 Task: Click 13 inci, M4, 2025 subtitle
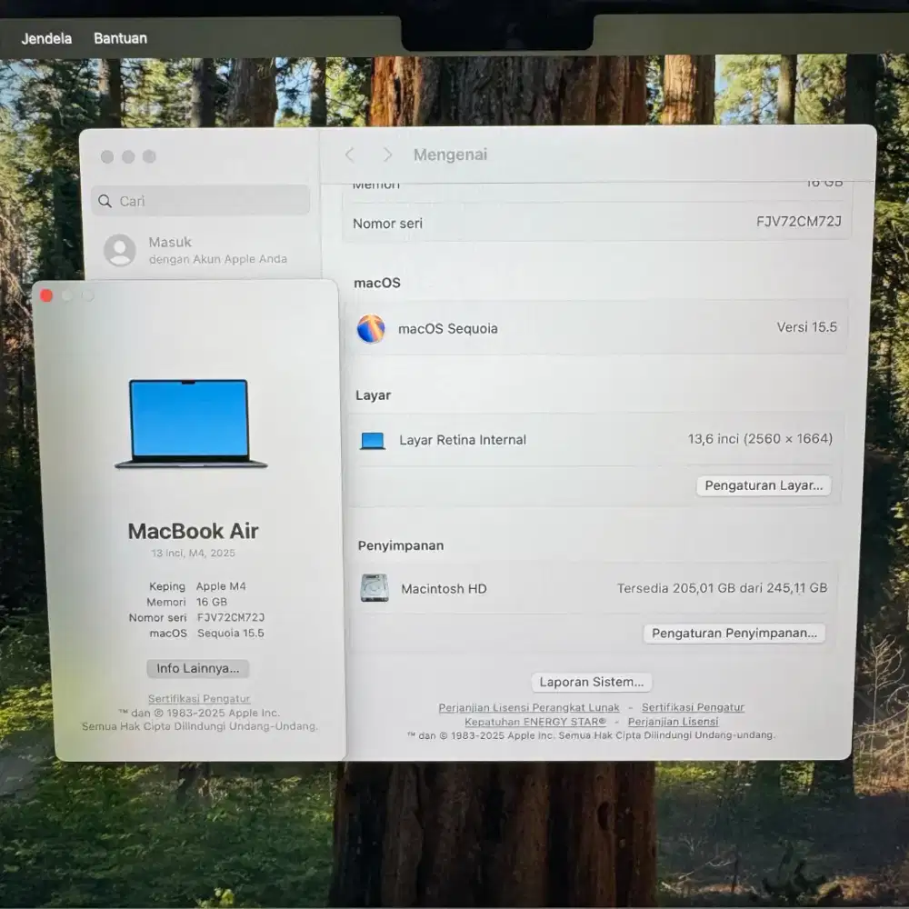coord(193,553)
